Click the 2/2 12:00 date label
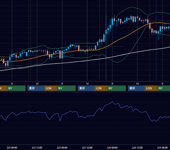Image resolution: width=170 pixels, height=150 pixels. tap(37, 147)
